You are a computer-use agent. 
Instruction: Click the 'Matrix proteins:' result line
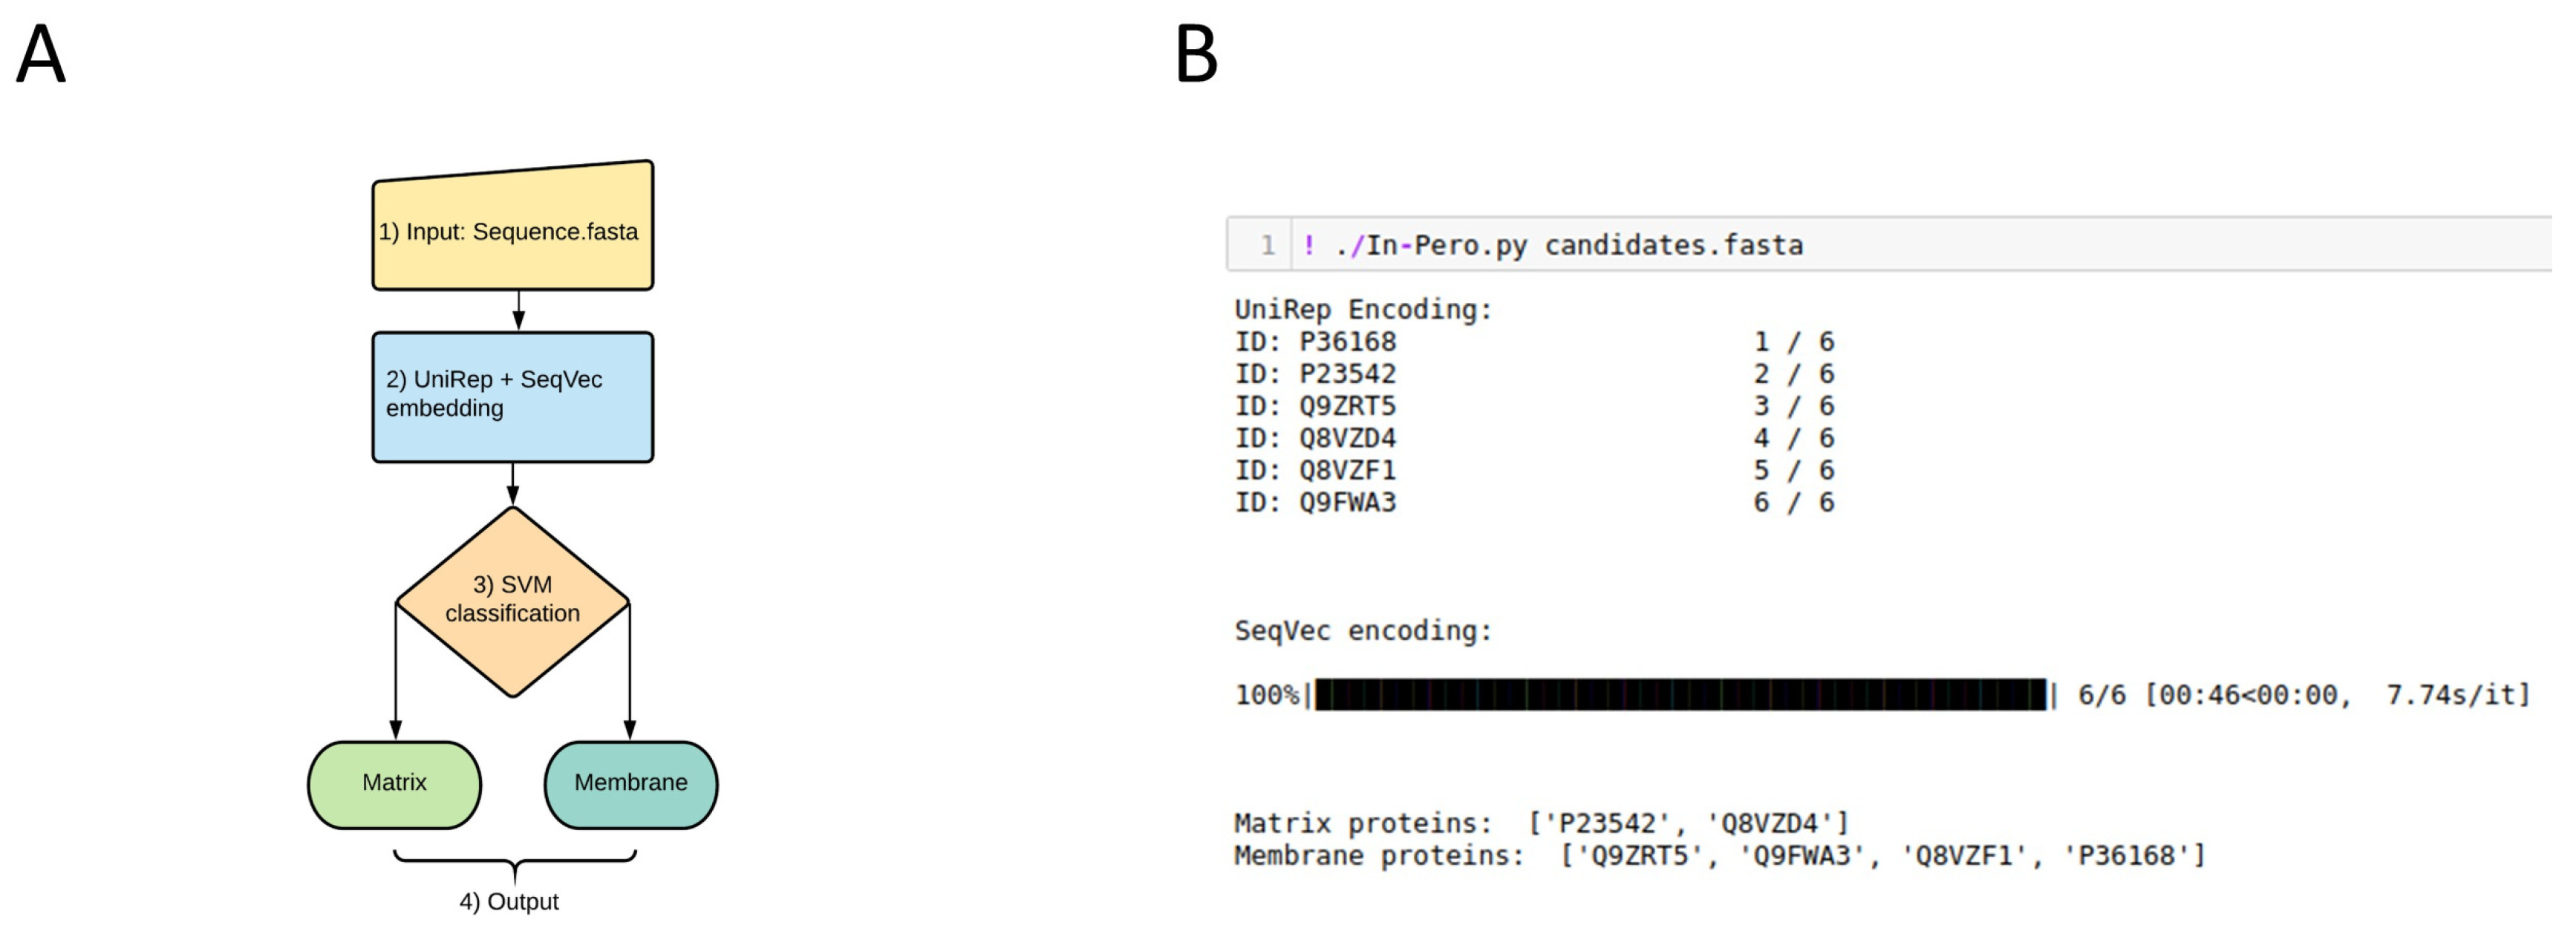pos(1541,824)
